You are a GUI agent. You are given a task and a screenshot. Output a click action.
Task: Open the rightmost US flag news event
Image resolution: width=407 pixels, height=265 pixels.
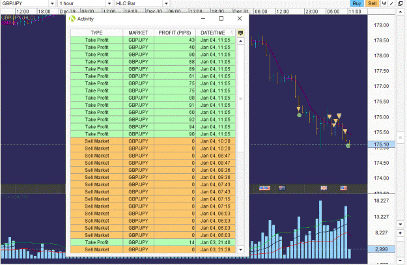click(x=343, y=188)
